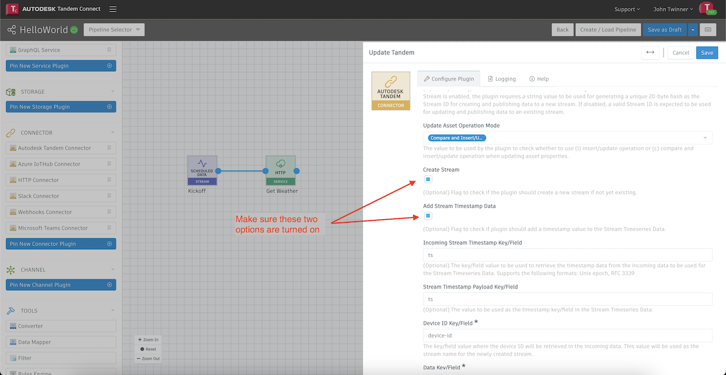Pin the Slack Connector
The height and width of the screenshot is (375, 726).
click(x=110, y=196)
